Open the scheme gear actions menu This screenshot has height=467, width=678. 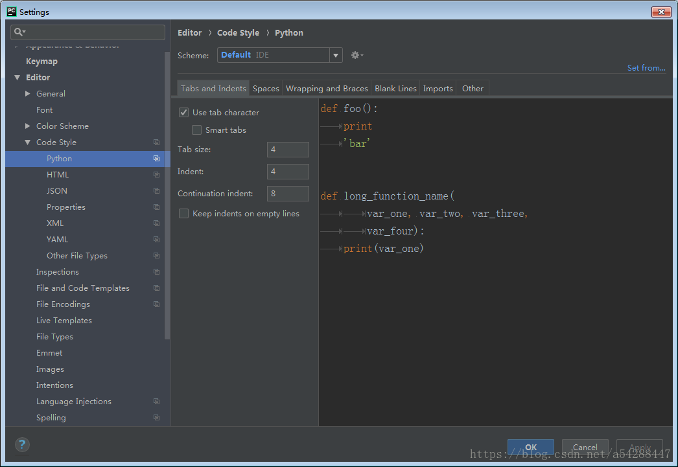357,55
